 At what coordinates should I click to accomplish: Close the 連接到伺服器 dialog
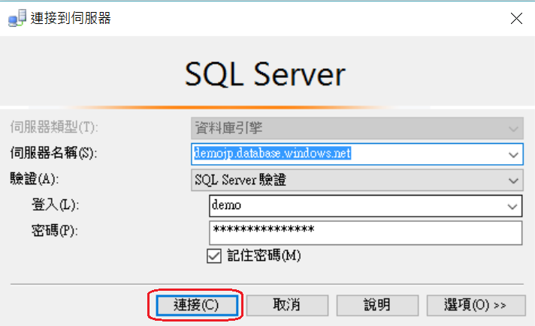tap(516, 19)
